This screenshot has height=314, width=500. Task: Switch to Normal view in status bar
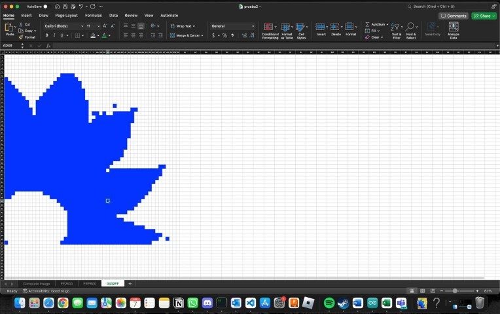click(x=412, y=290)
